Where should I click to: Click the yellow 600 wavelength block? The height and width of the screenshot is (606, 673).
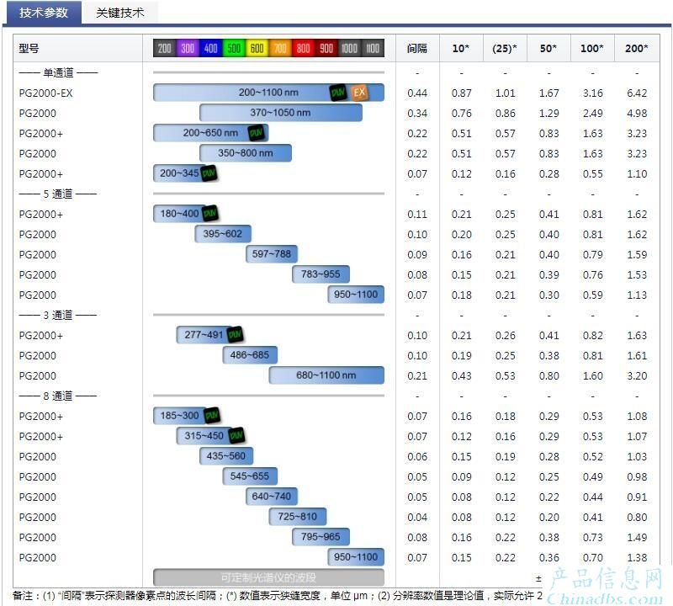click(x=257, y=48)
